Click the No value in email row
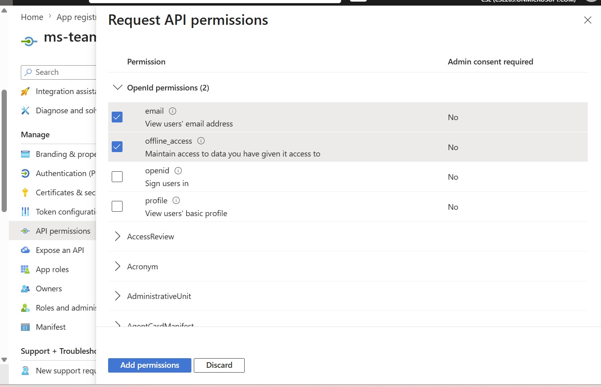 point(453,117)
